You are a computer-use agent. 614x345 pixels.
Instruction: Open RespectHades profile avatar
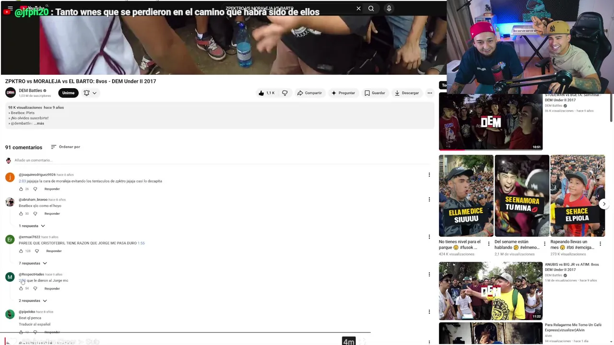pos(10,277)
